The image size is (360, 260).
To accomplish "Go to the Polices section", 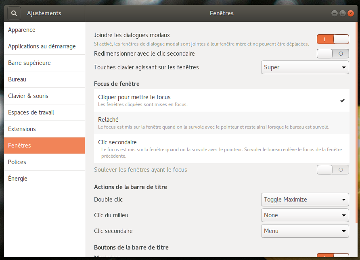I will click(x=44, y=162).
